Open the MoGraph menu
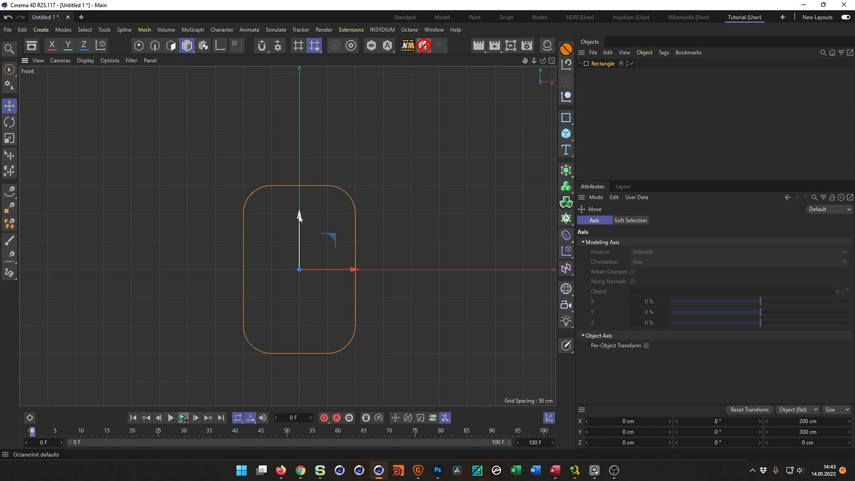This screenshot has height=481, width=855. (193, 30)
